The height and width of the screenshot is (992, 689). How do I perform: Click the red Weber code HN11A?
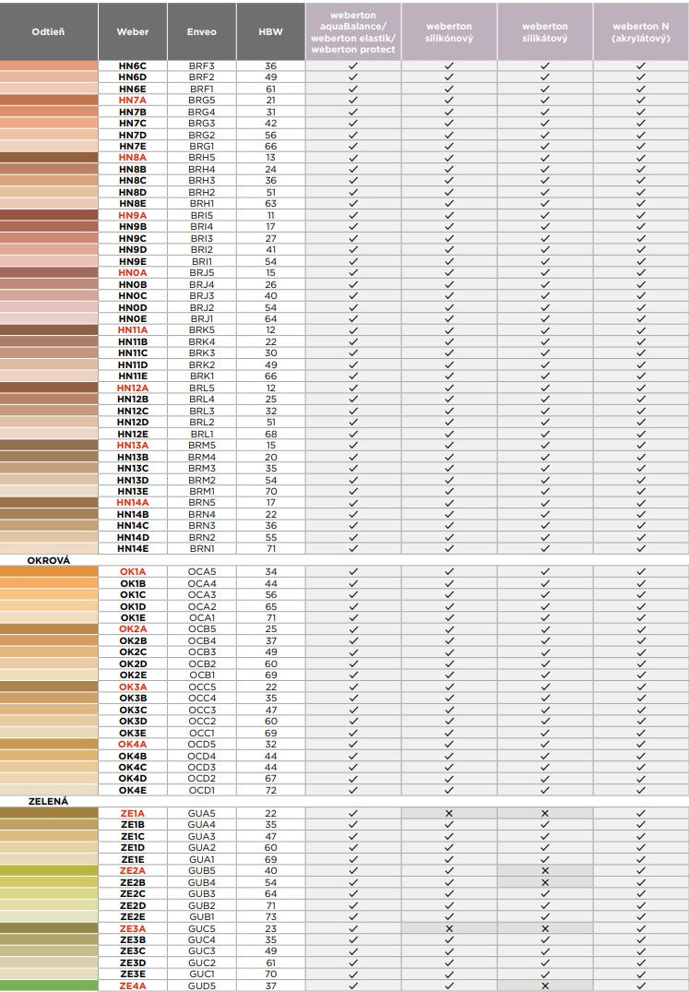(133, 330)
